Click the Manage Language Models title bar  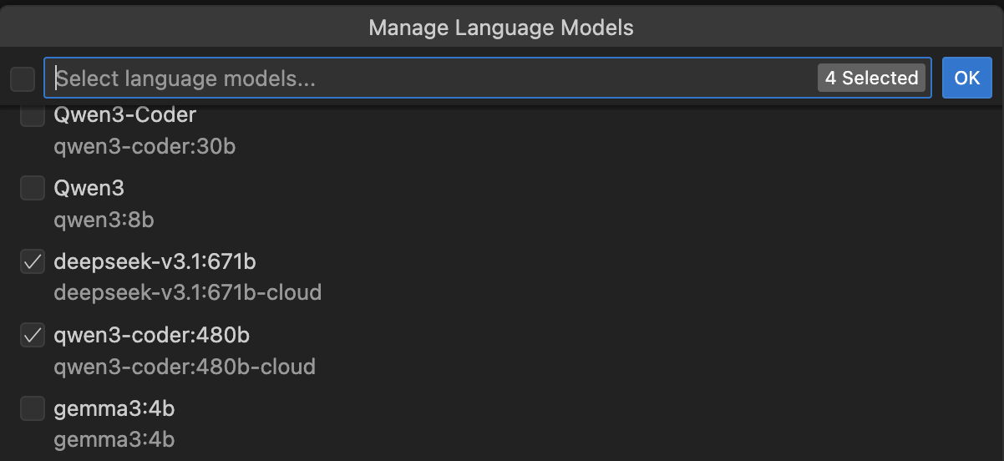click(x=501, y=28)
